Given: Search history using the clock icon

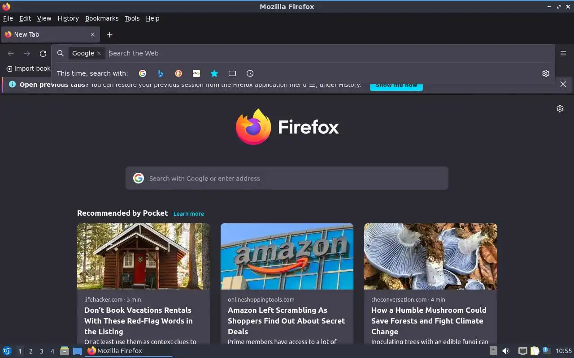Looking at the screenshot, I should [x=250, y=73].
